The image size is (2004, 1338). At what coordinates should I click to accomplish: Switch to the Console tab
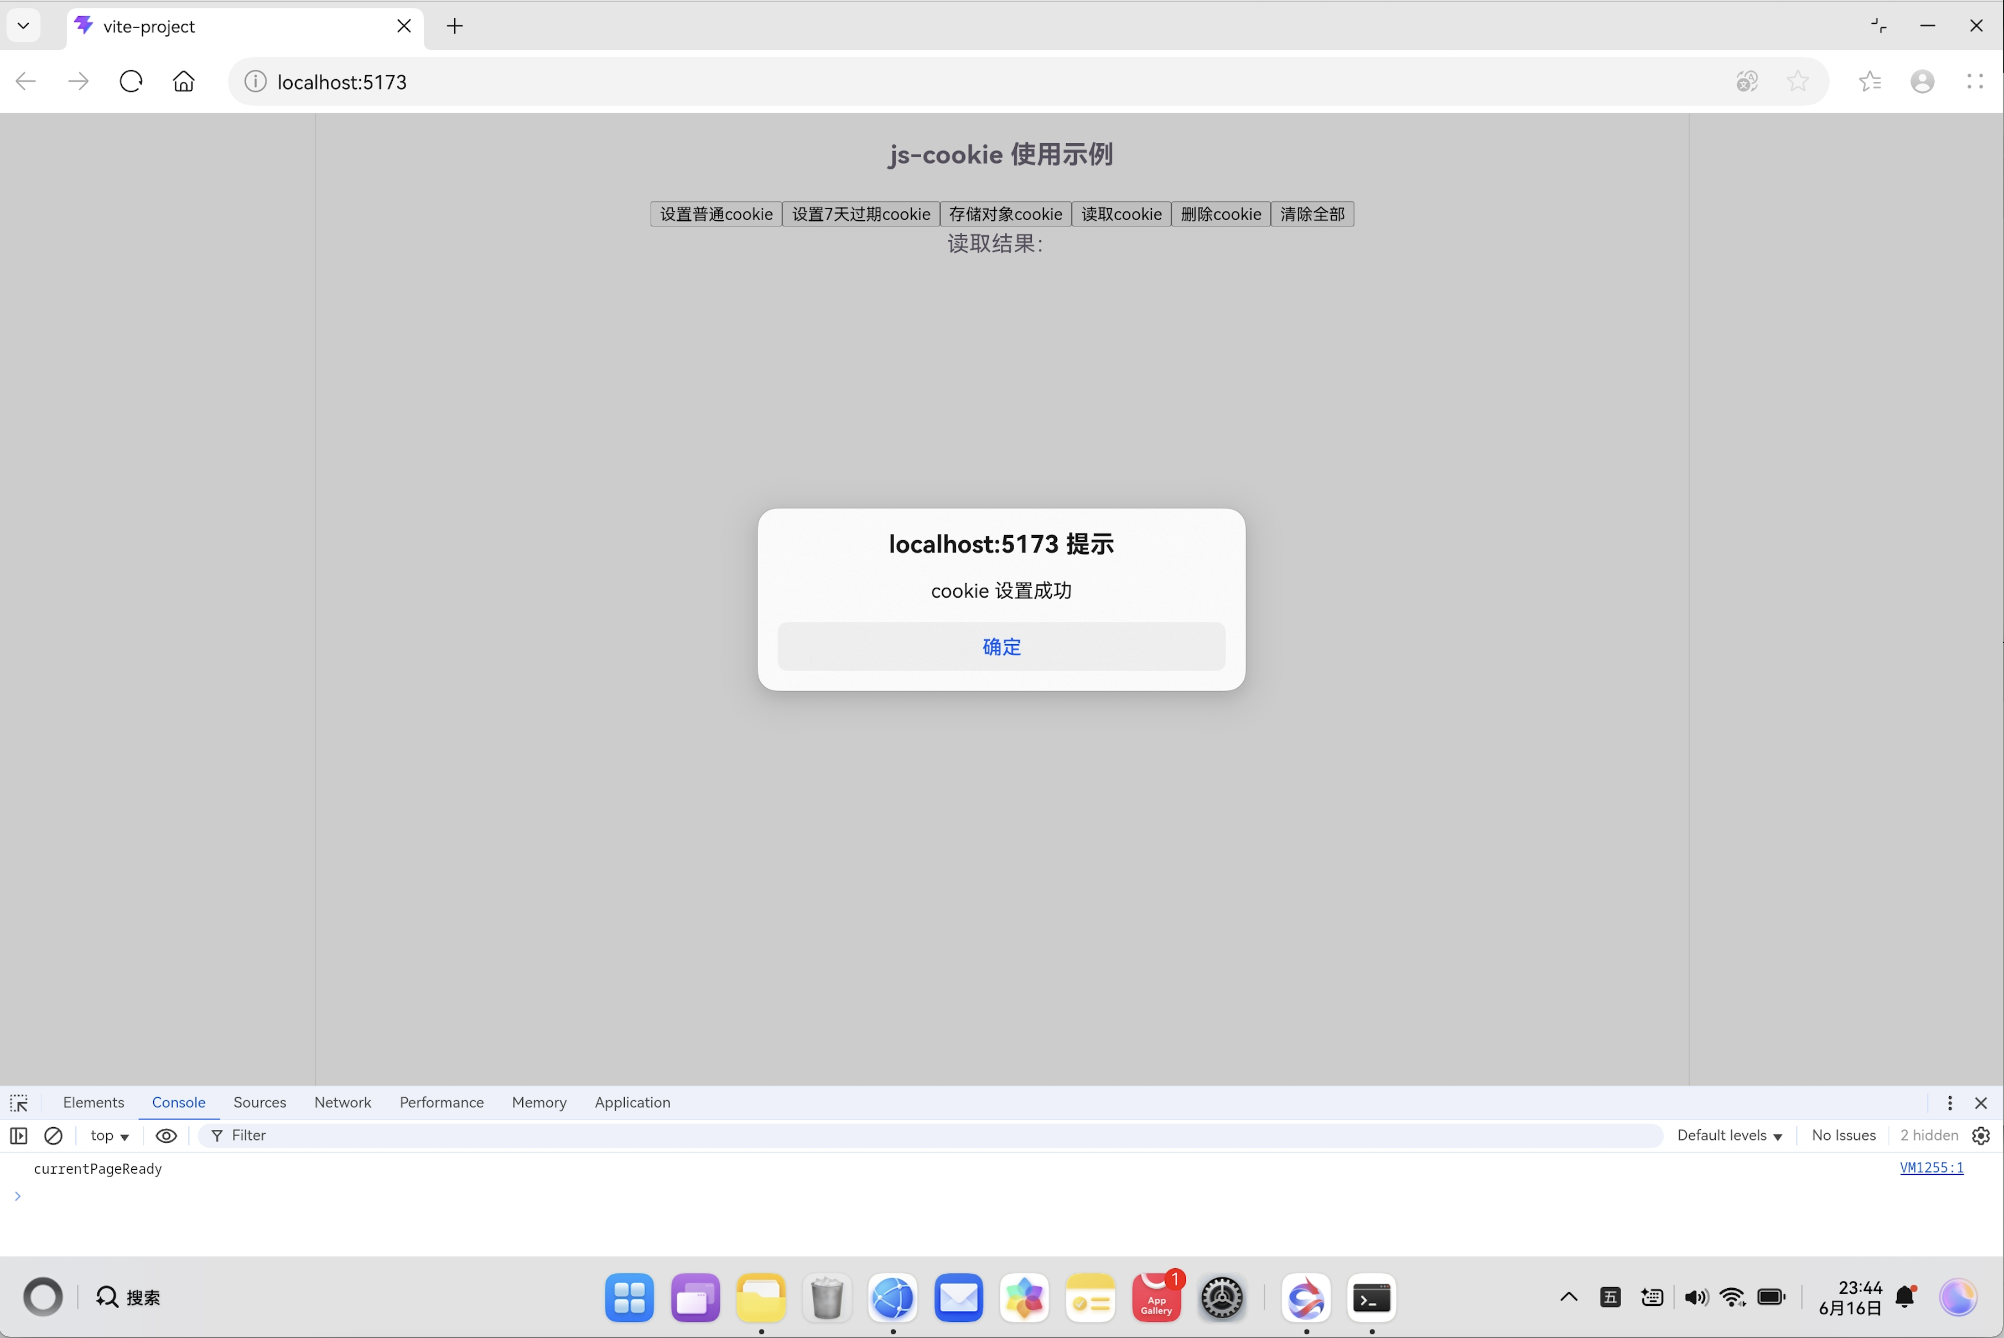click(x=178, y=1102)
